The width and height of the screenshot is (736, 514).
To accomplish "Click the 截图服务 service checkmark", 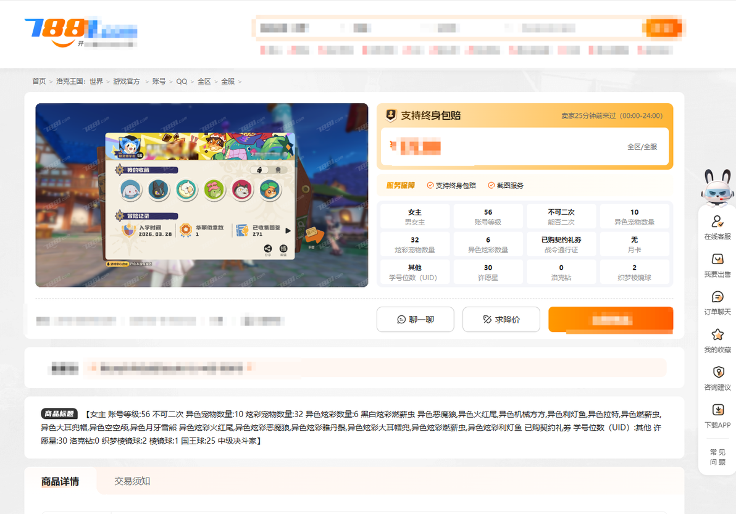I will click(x=491, y=185).
